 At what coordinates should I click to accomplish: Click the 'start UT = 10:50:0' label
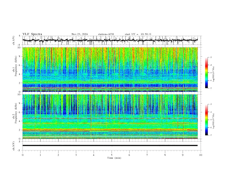(x=138, y=34)
